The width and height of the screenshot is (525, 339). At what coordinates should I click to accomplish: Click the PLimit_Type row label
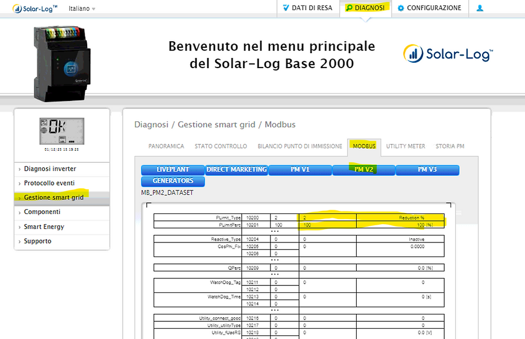coord(228,218)
